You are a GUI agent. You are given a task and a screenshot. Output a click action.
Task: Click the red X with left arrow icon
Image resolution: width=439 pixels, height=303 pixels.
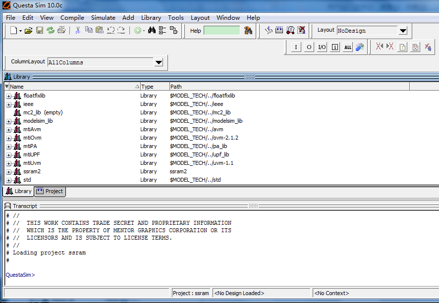380,46
